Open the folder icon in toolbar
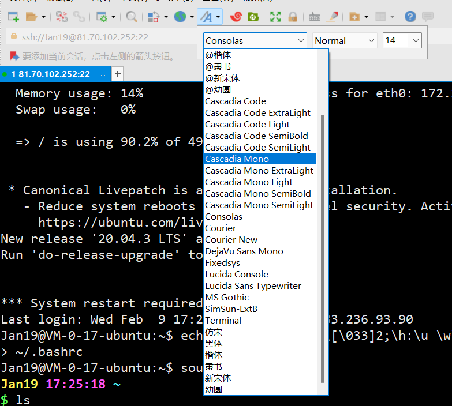The height and width of the screenshot is (406, 452). tap(31, 17)
